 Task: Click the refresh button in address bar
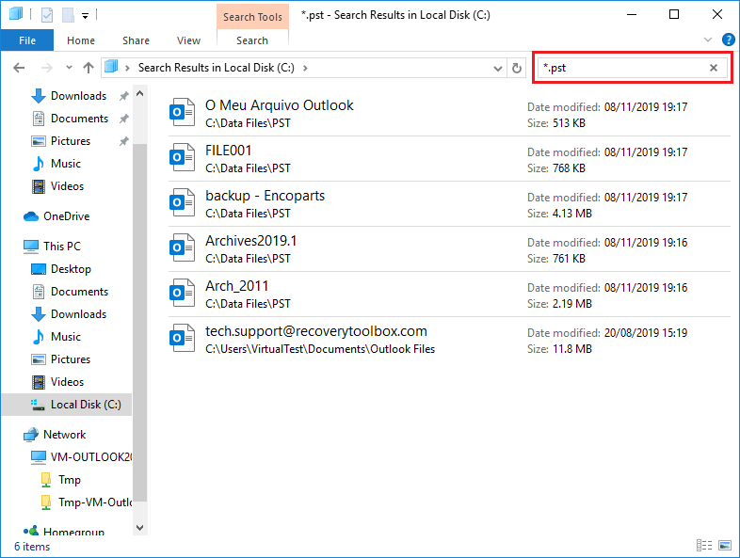pyautogui.click(x=516, y=68)
